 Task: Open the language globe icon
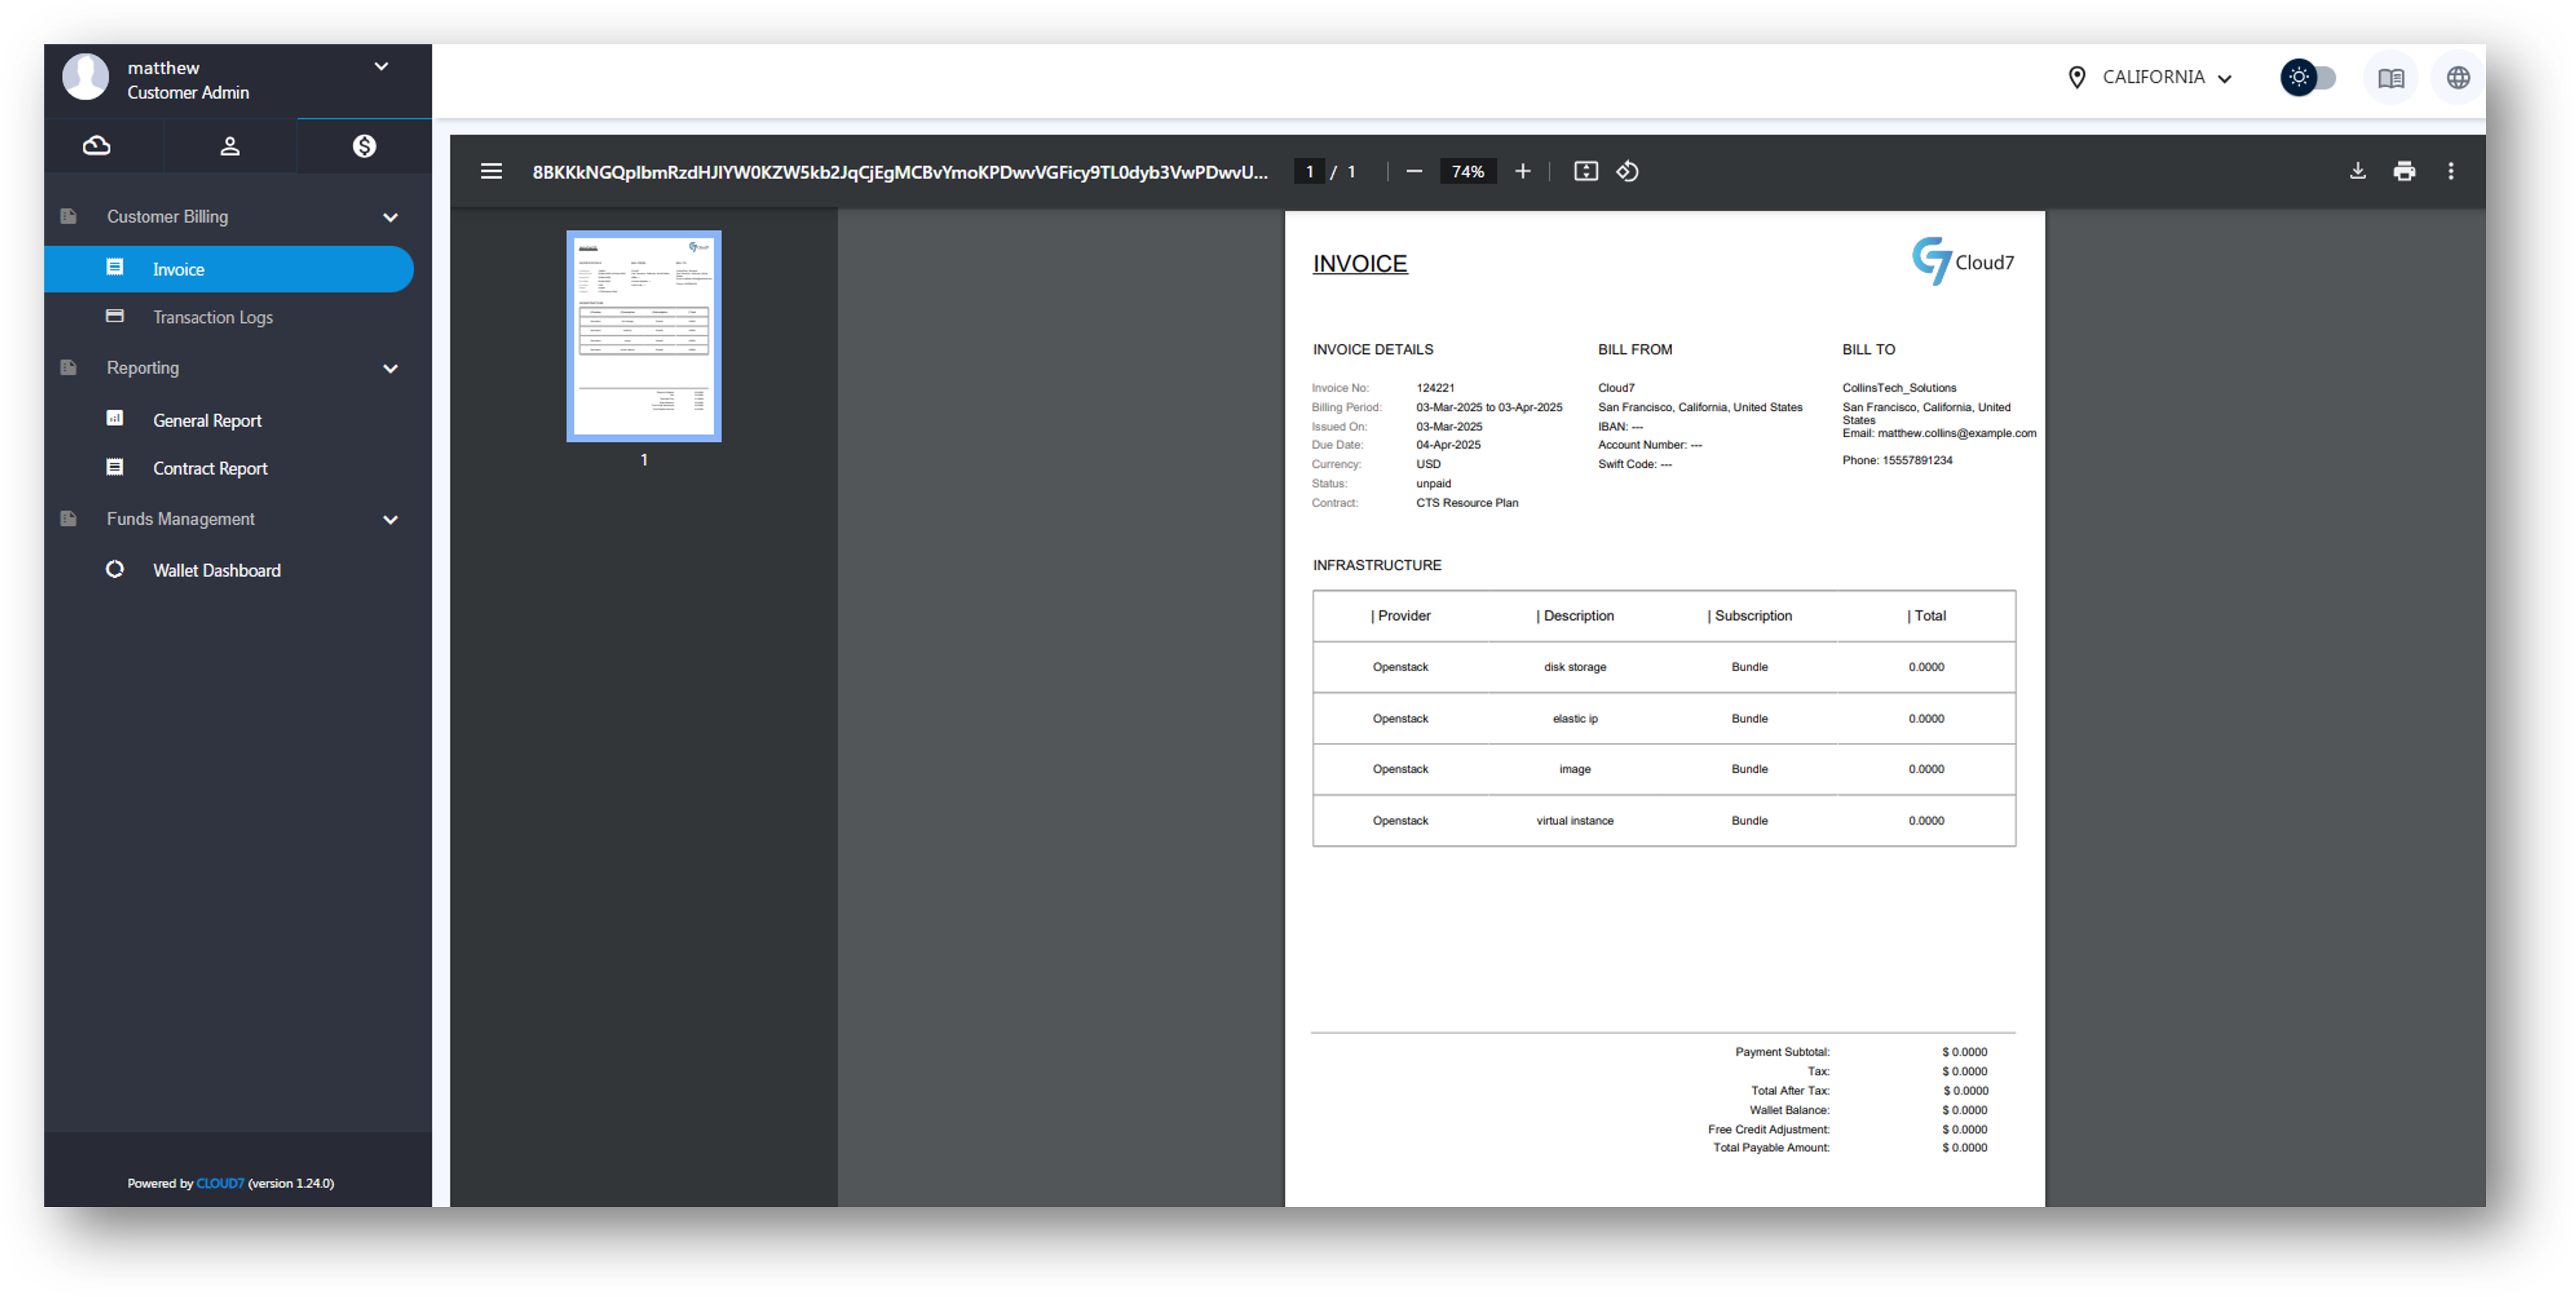[x=2457, y=78]
